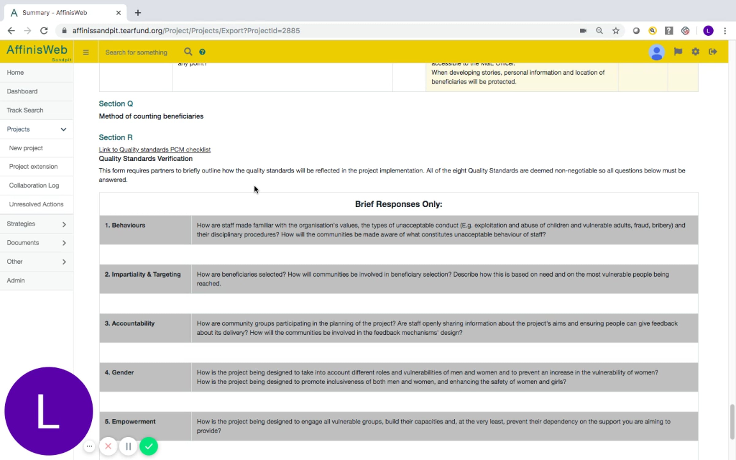This screenshot has width=736, height=460.
Task: Select New project in sidebar
Action: click(36, 148)
